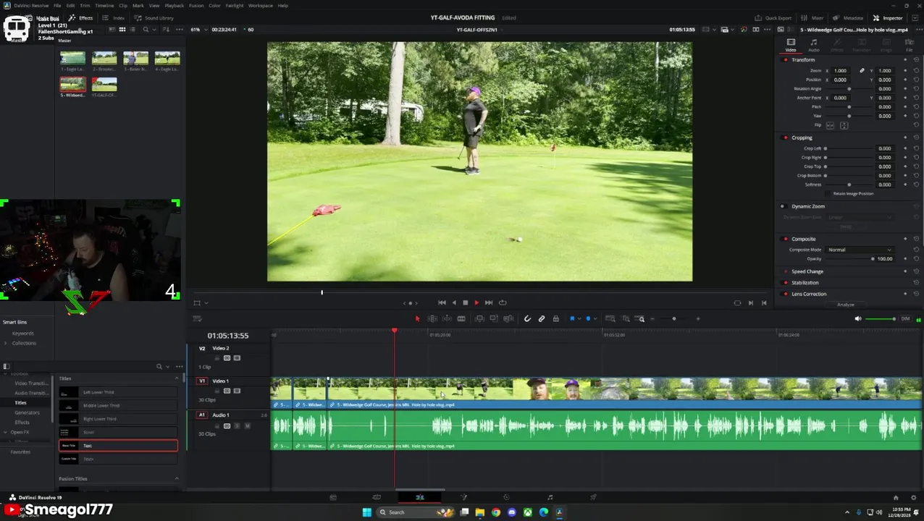The image size is (924, 521).
Task: Click Detail Zoom icon
Action: [x=626, y=319]
